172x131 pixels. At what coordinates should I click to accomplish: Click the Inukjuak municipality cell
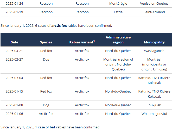pyautogui.click(x=154, y=105)
